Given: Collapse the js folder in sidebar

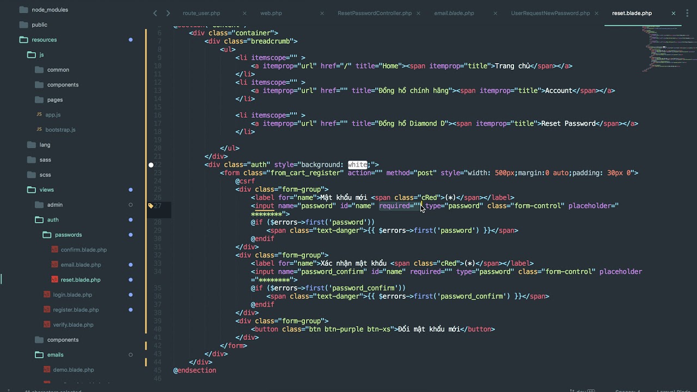Looking at the screenshot, I should [32, 54].
